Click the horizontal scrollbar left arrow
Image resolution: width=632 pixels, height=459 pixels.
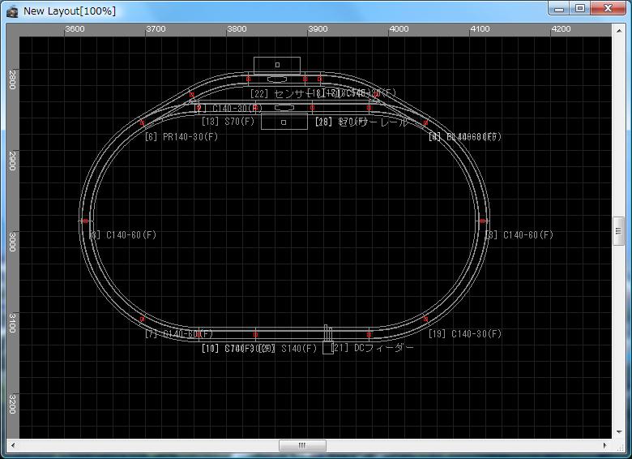(13, 445)
